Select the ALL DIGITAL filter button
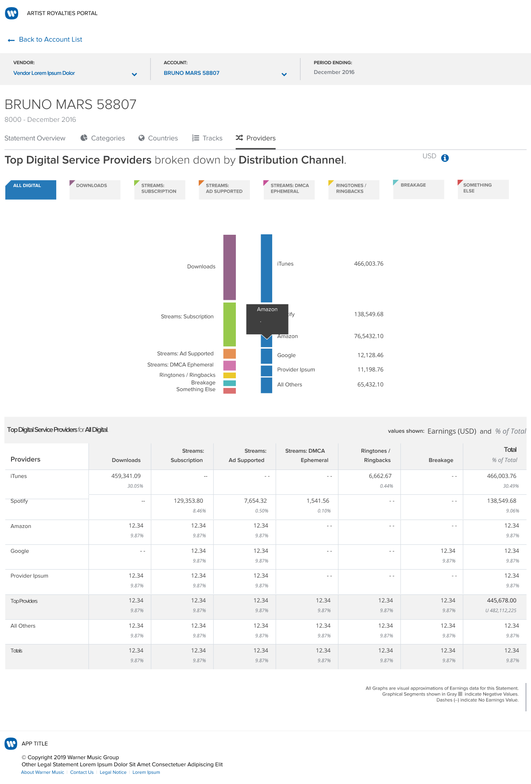 [x=31, y=190]
